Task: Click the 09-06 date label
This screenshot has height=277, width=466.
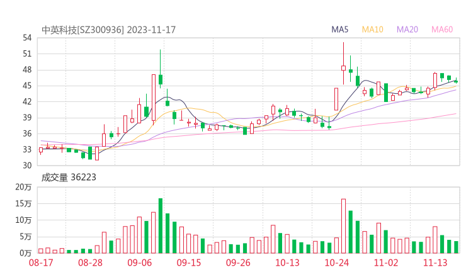Action: click(140, 263)
